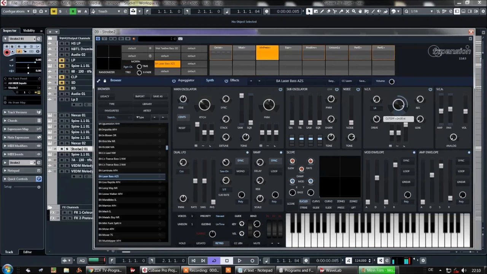
Task: Select the MnPress+ orange modulation slot
Action: coord(267,53)
